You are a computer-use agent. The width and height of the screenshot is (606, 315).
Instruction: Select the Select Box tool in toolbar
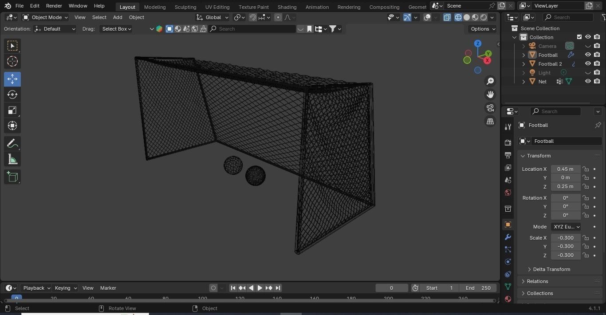[12, 46]
